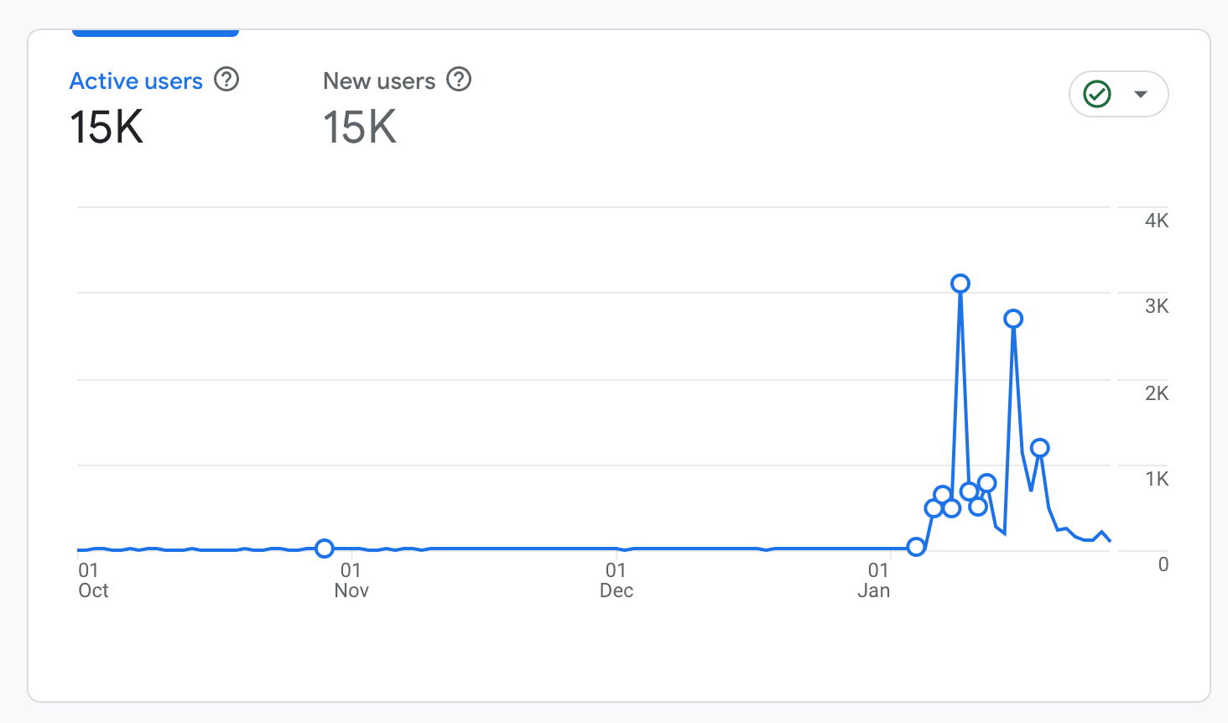Screen dimensions: 1228x723
Task: Expand the data quality dropdown arrow
Action: [x=1142, y=95]
